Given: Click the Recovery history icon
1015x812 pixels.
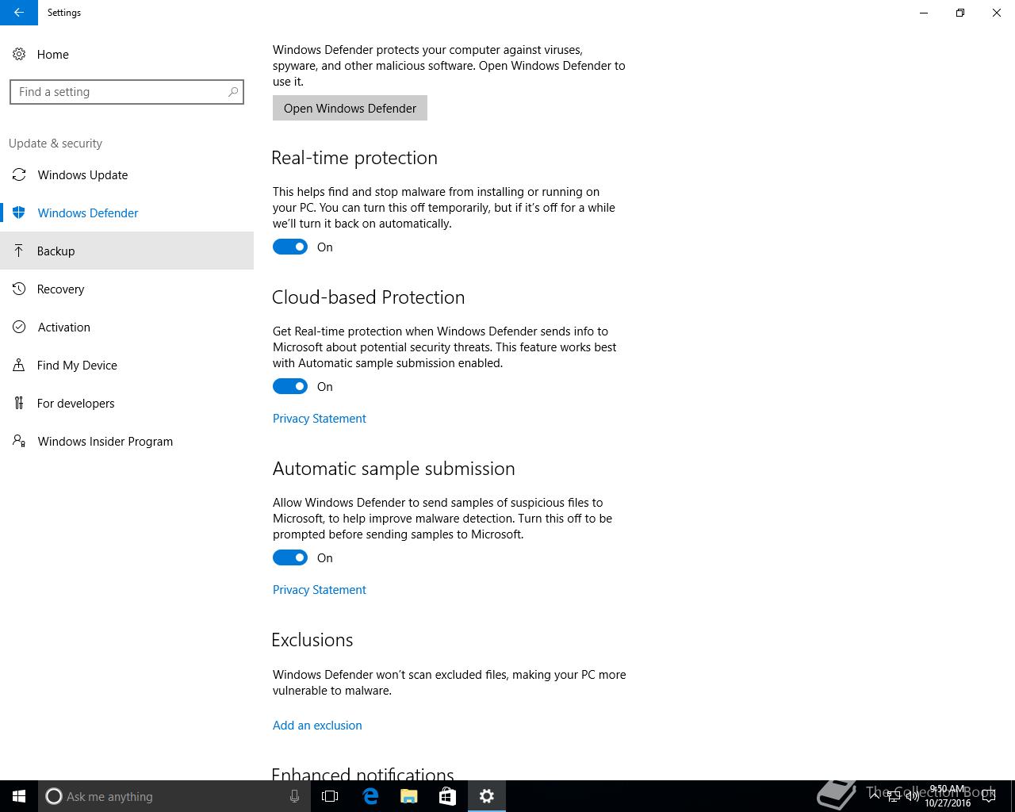Looking at the screenshot, I should coord(19,289).
